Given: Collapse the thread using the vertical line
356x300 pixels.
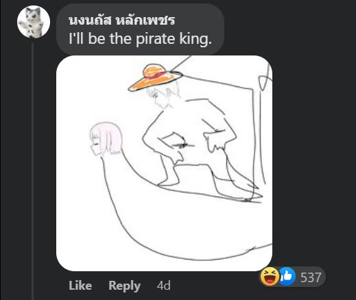Looking at the screenshot, I should tap(33, 171).
